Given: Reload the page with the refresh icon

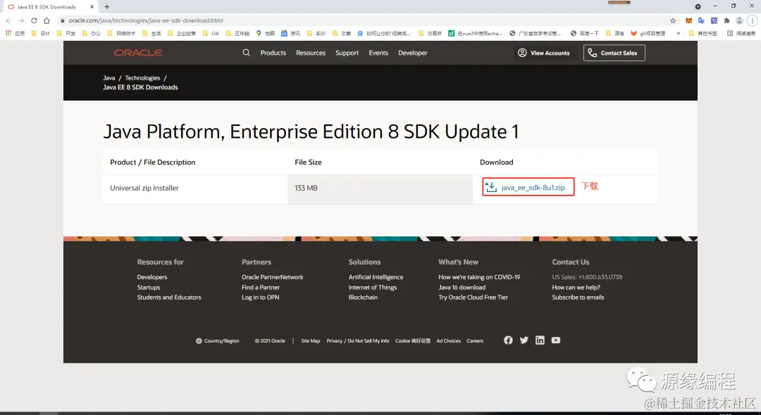Looking at the screenshot, I should tap(34, 20).
